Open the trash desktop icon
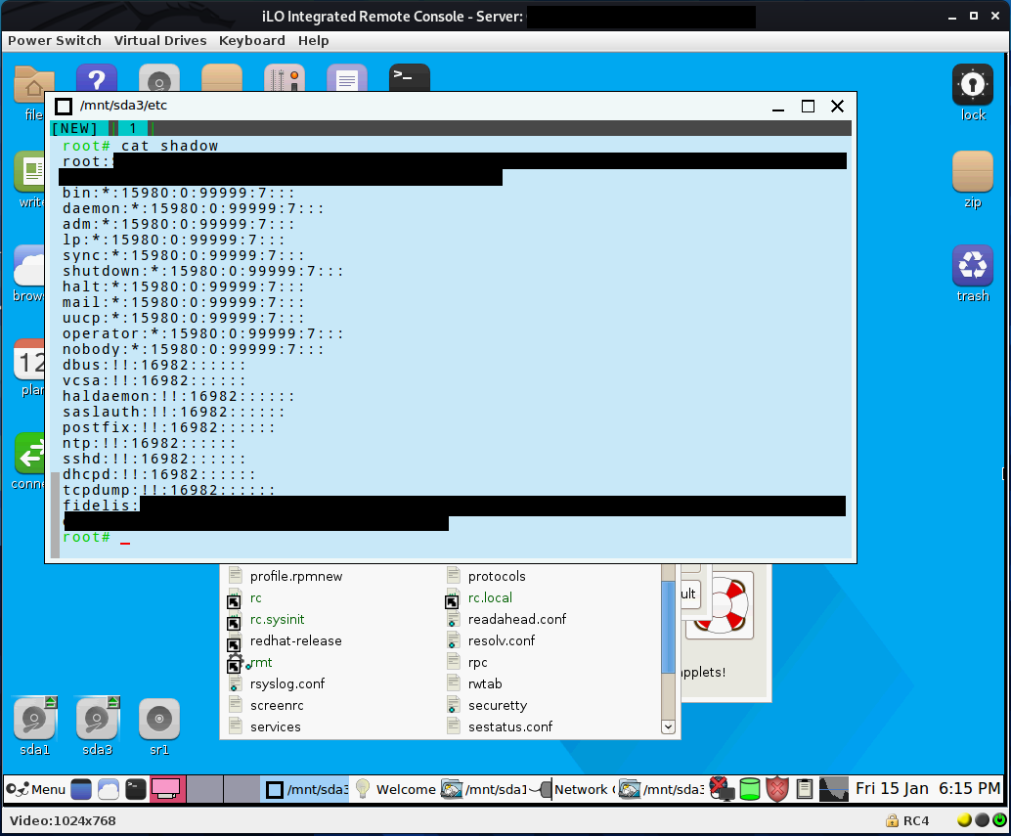This screenshot has width=1011, height=836. (972, 274)
